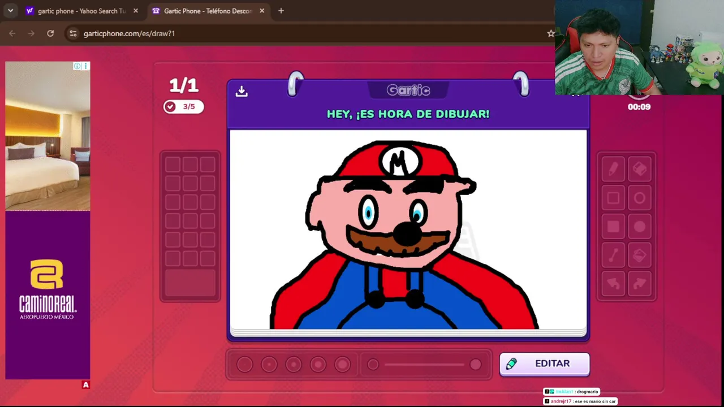
Task: Open the custom color box below the palette
Action: tap(190, 283)
